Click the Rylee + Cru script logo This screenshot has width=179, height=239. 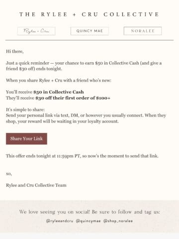(36, 31)
